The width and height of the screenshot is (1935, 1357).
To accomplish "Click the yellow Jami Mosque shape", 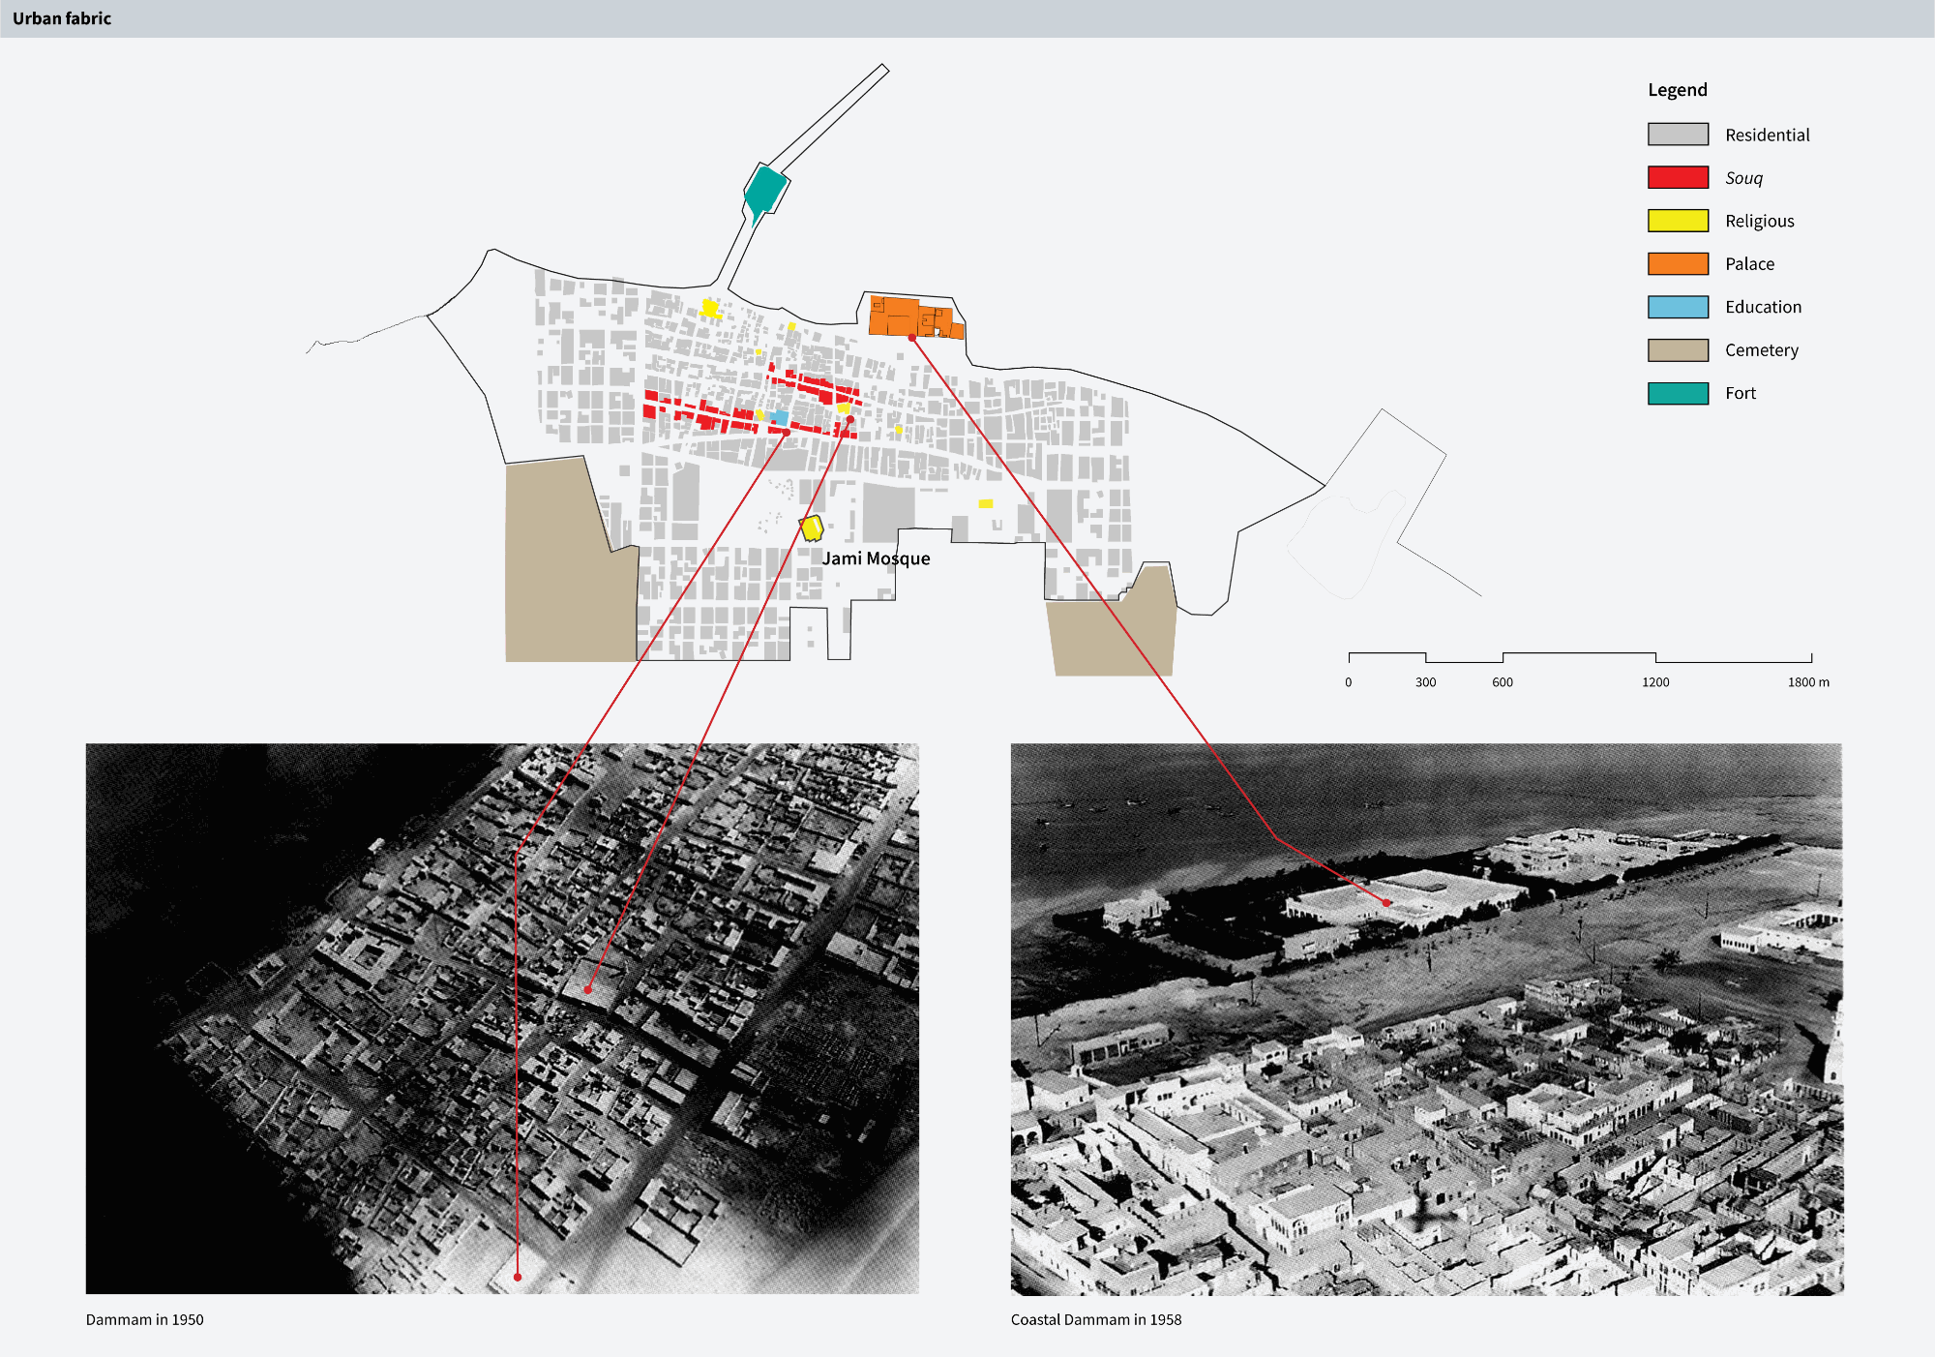I will 812,528.
